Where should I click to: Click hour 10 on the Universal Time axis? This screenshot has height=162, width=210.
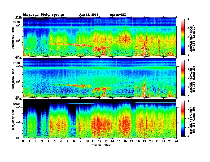coord(87,141)
